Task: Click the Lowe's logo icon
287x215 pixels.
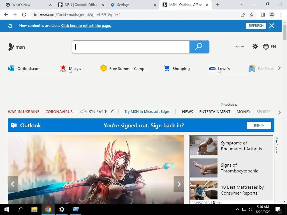Action: [212, 69]
